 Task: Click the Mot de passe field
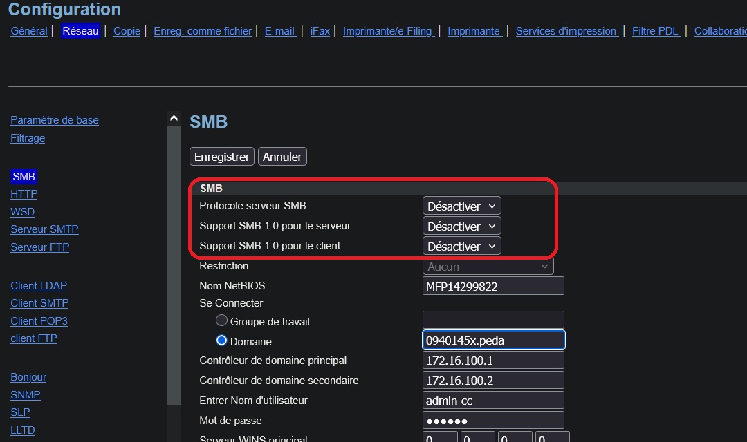(493, 421)
